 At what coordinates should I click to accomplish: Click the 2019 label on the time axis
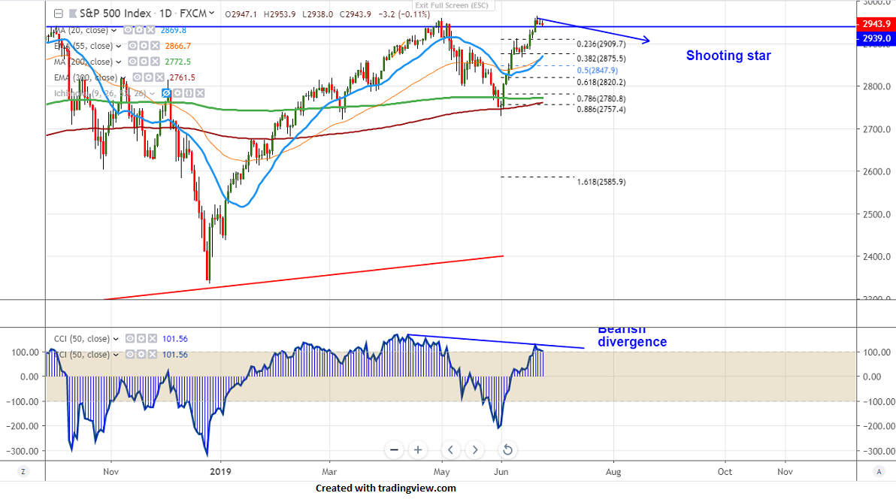point(220,472)
